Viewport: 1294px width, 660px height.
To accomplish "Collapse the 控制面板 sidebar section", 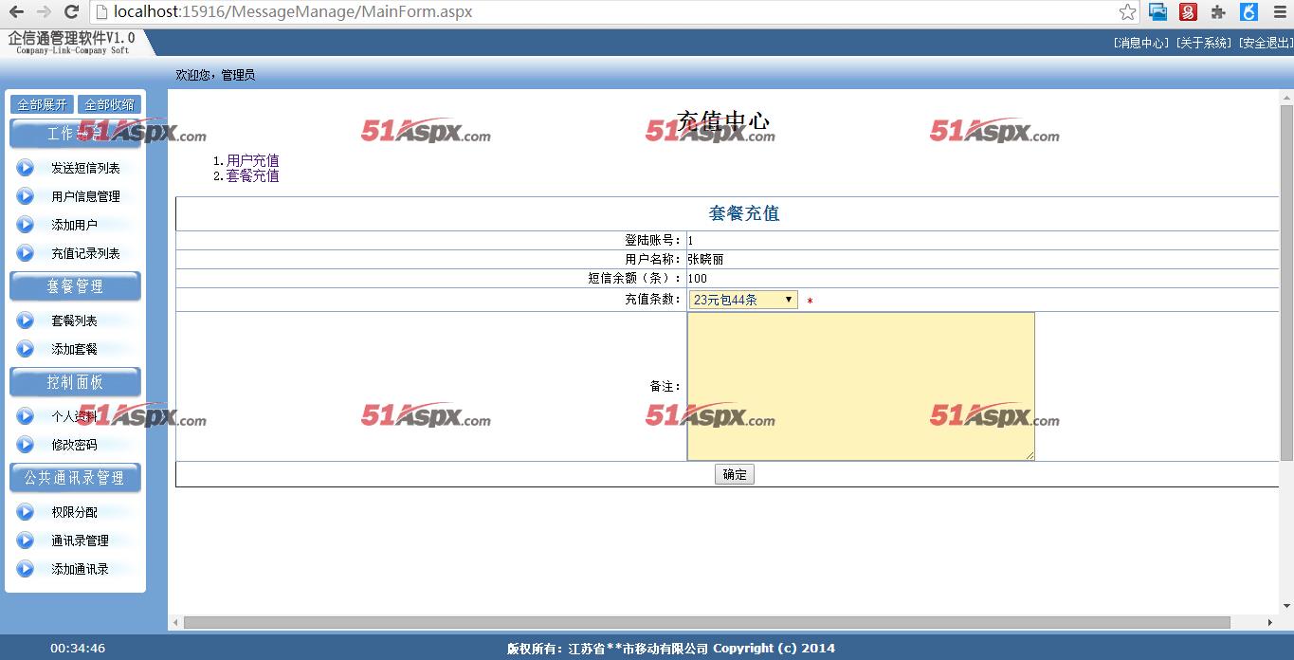I will tap(75, 382).
